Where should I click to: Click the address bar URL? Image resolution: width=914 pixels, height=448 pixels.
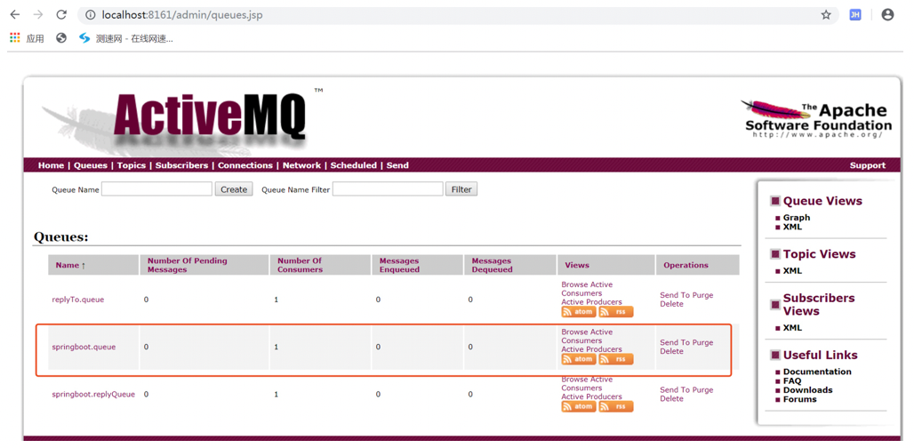pyautogui.click(x=182, y=15)
